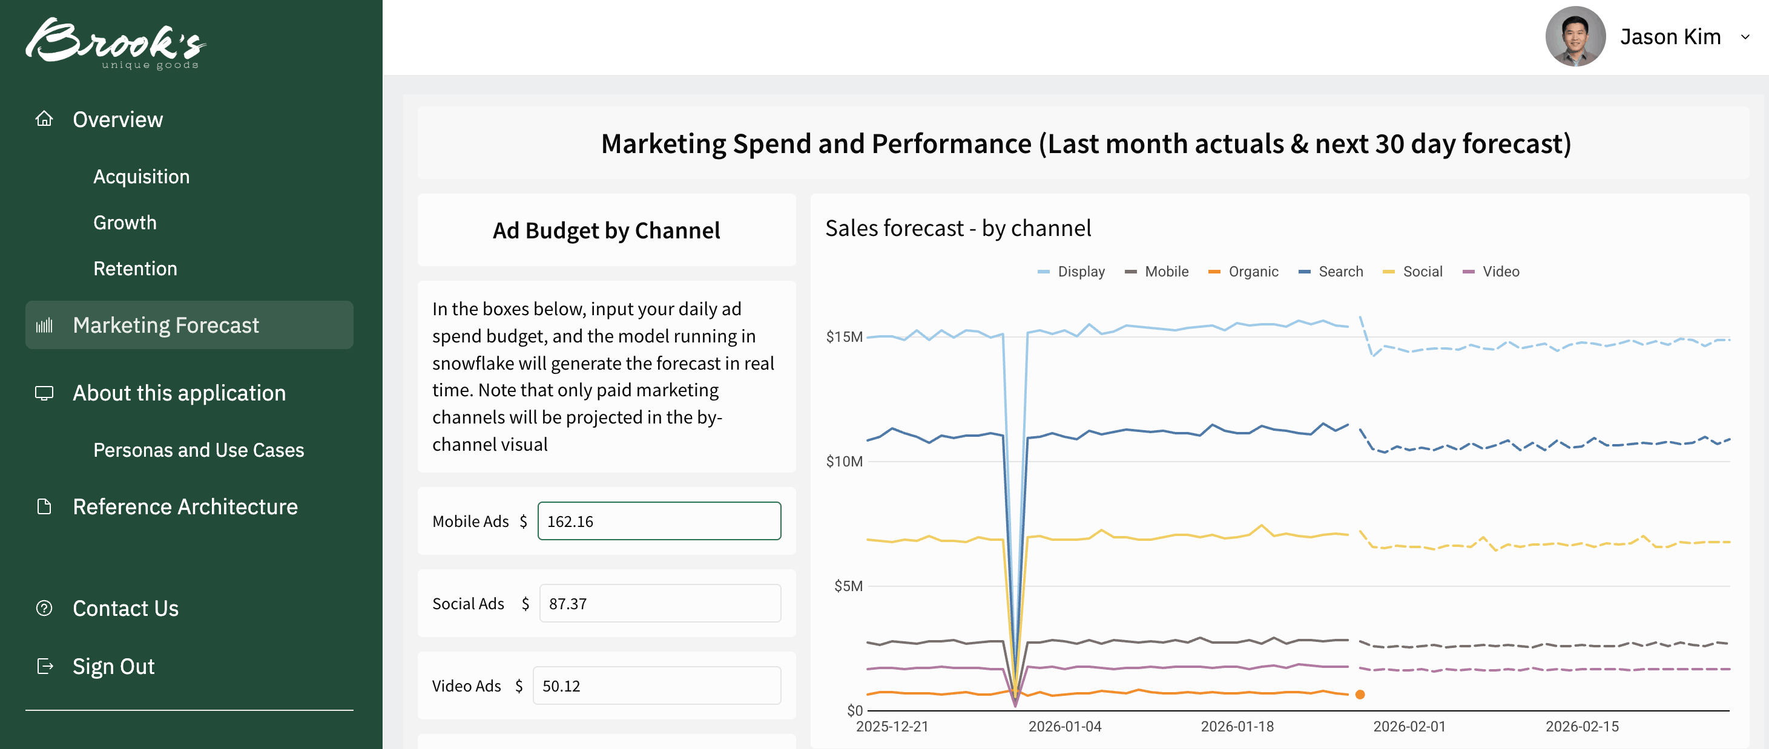Click the Sign Out arrow icon

[x=44, y=666]
